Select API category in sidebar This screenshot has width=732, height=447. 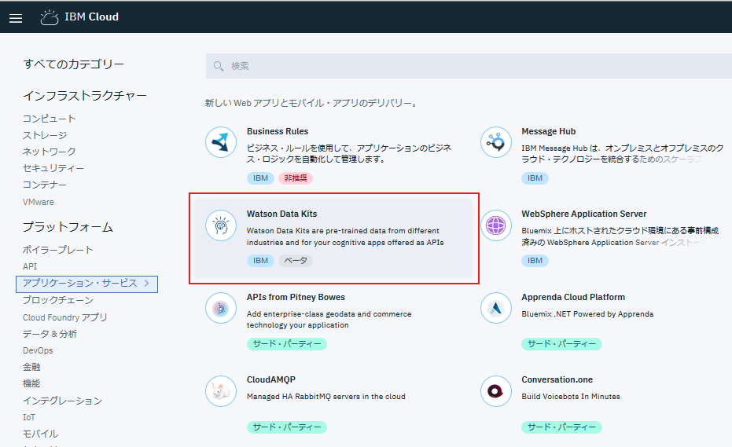pyautogui.click(x=30, y=266)
